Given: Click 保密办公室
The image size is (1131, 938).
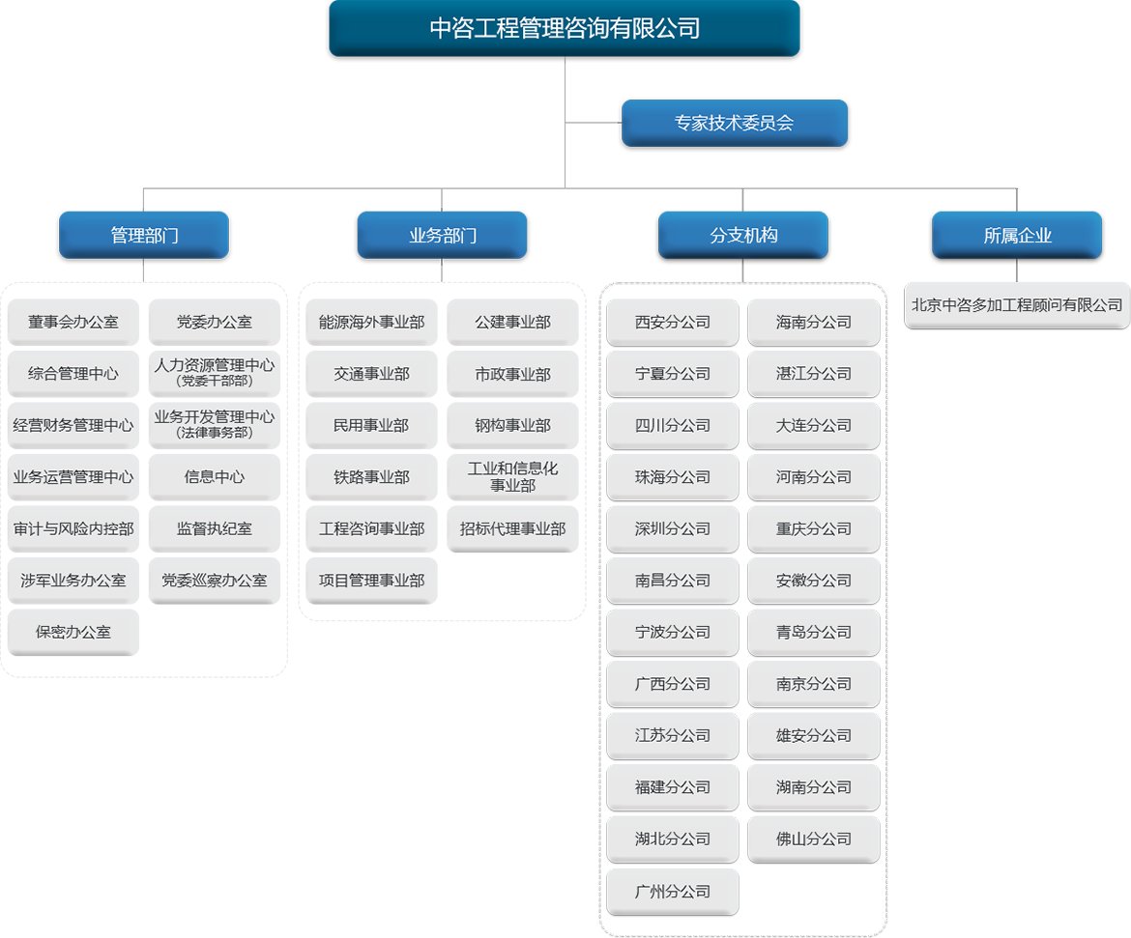Looking at the screenshot, I should click(73, 633).
